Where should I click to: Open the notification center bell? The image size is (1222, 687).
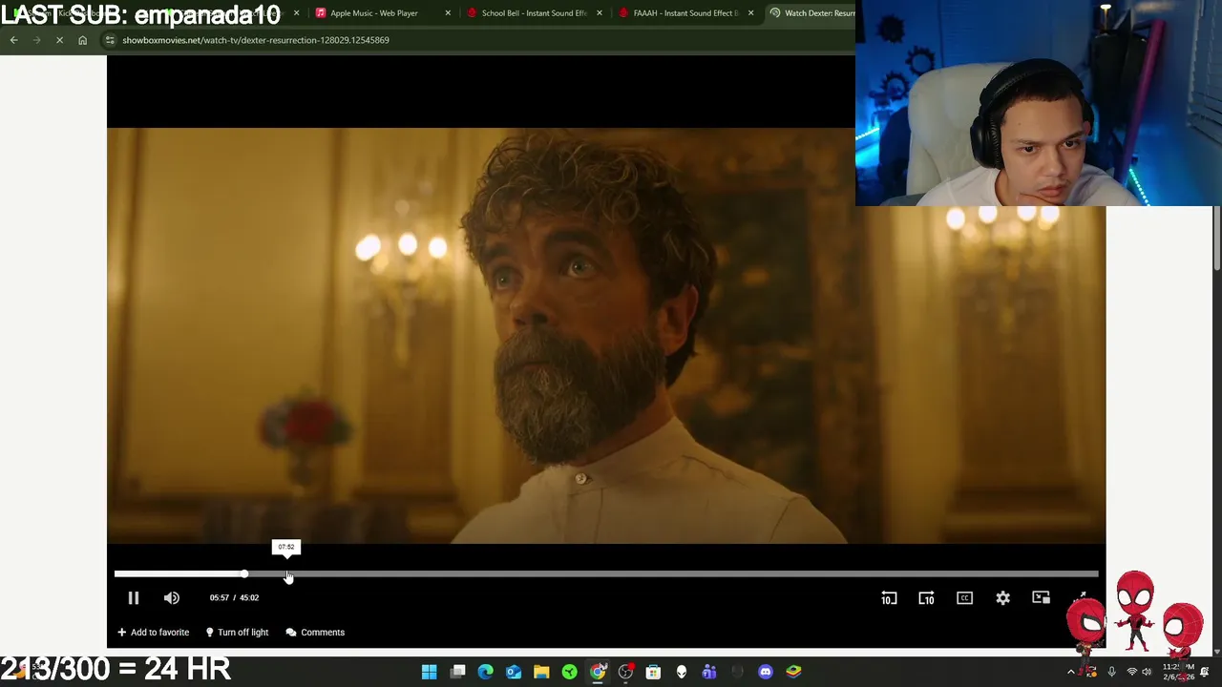pyautogui.click(x=1204, y=672)
